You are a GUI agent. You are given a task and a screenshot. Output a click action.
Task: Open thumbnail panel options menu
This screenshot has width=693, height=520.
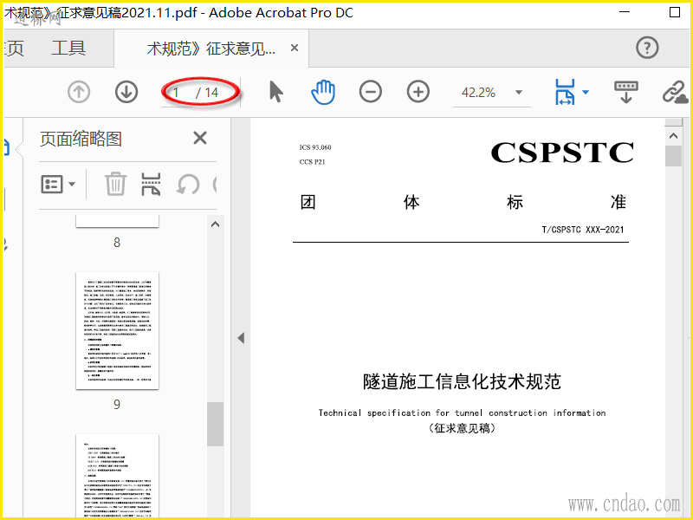58,184
